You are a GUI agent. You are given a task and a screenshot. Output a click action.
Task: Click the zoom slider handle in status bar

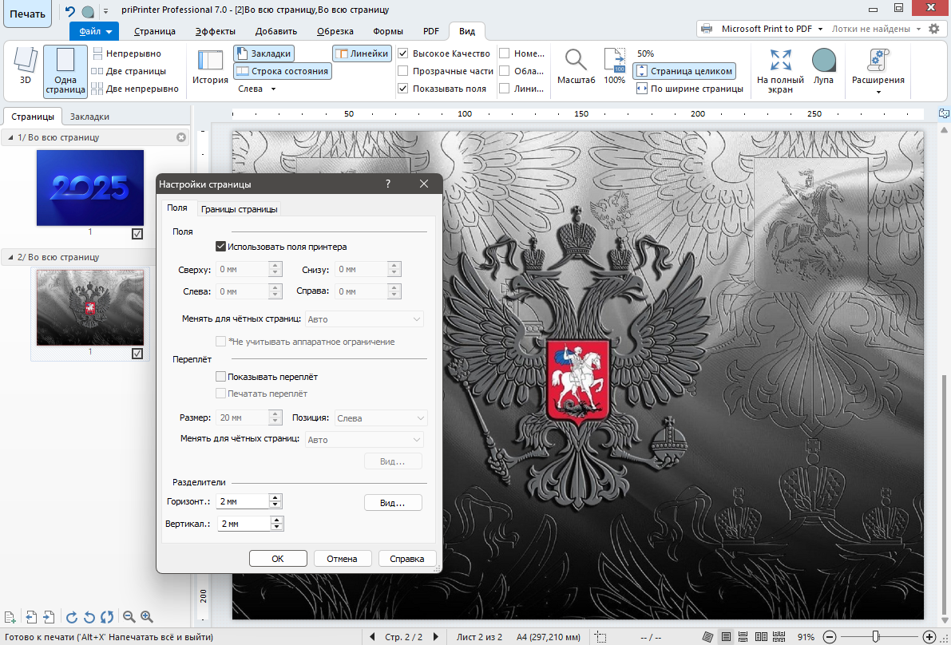tap(876, 636)
